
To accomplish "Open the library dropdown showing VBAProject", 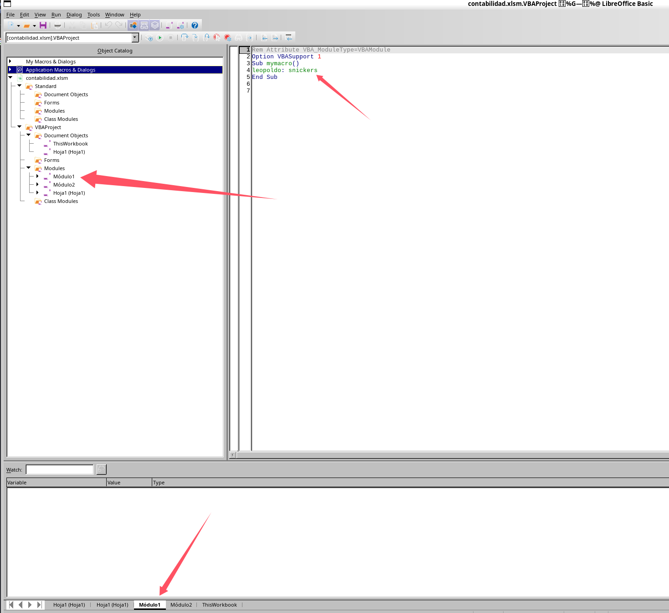I will click(x=135, y=38).
